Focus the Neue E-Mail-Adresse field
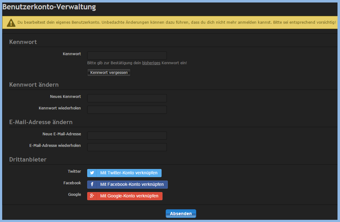Image resolution: width=340 pixels, height=222 pixels. tap(127, 136)
